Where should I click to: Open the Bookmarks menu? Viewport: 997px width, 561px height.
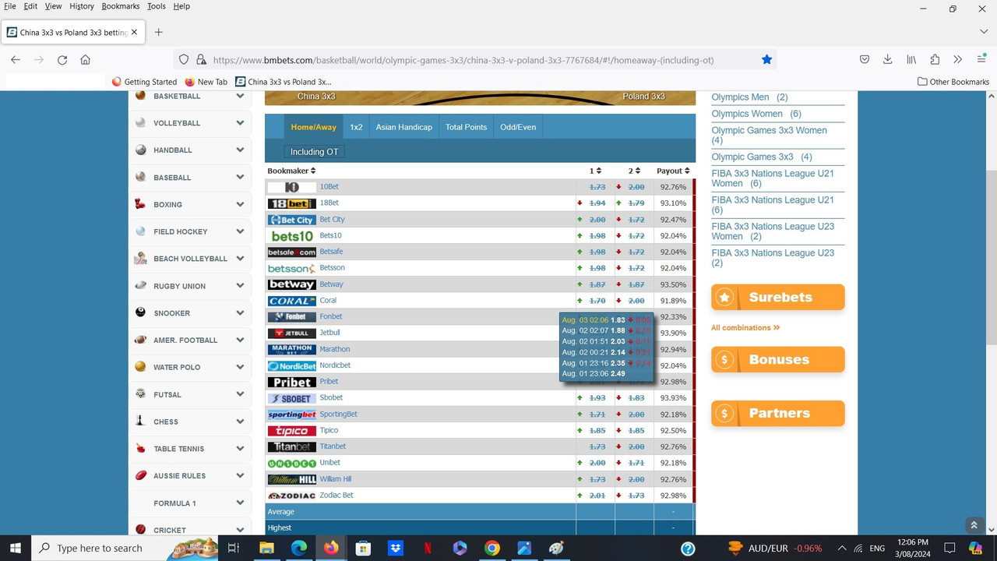pos(120,6)
